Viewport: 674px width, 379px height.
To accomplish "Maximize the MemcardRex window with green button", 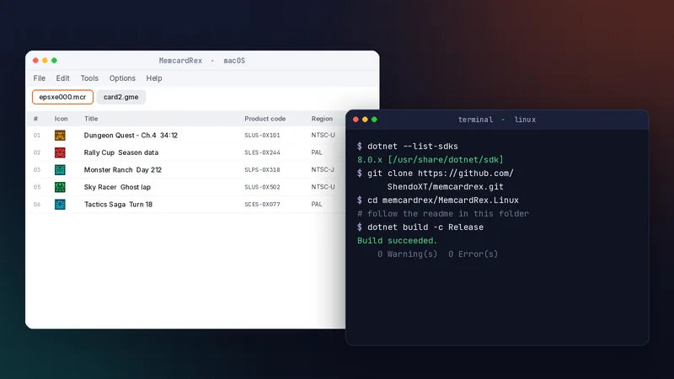I will pyautogui.click(x=54, y=61).
